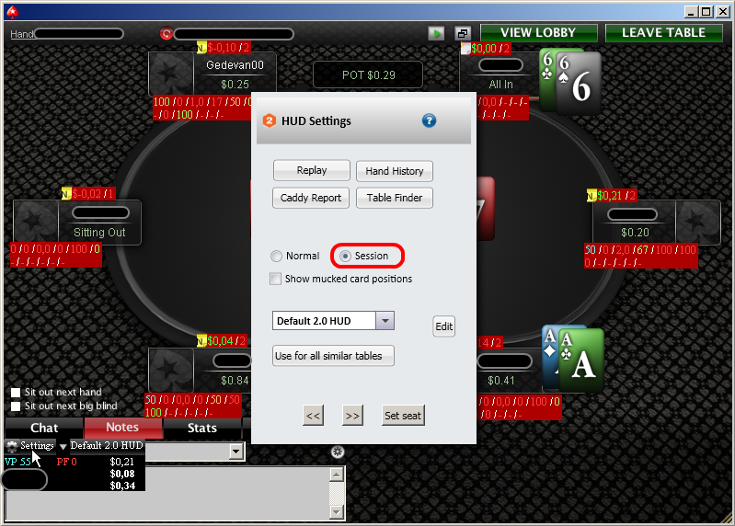Open note icon beside $0,21 /2 HUD
Viewport: 735px width, 526px height.
point(591,195)
